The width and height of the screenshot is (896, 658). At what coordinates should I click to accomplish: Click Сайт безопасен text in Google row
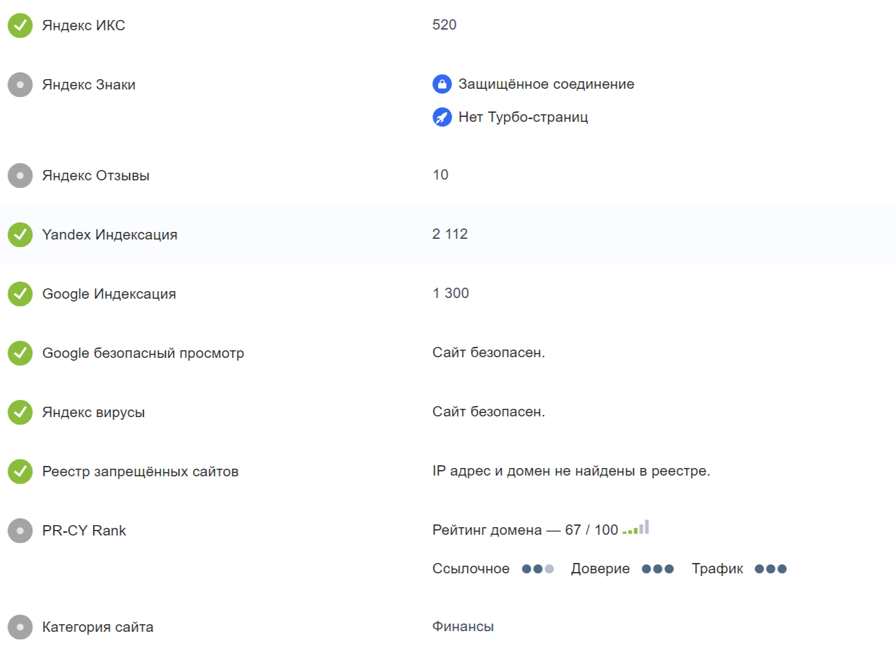pyautogui.click(x=489, y=352)
